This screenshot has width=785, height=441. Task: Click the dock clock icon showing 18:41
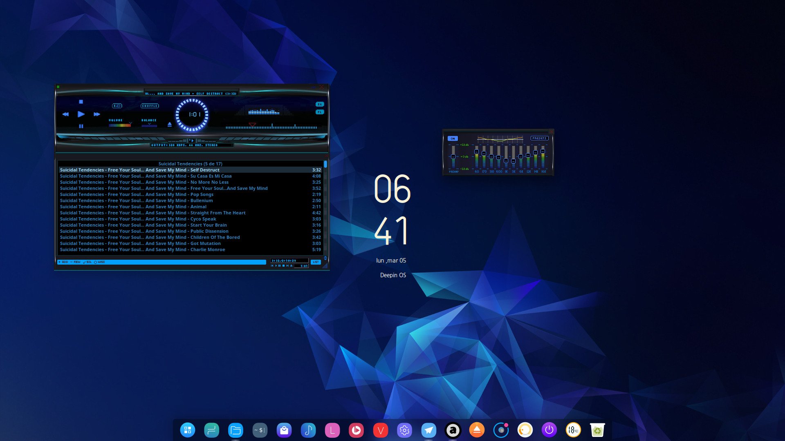coord(573,430)
